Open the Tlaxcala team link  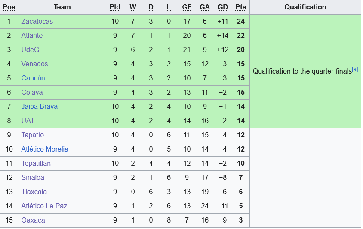(x=34, y=192)
